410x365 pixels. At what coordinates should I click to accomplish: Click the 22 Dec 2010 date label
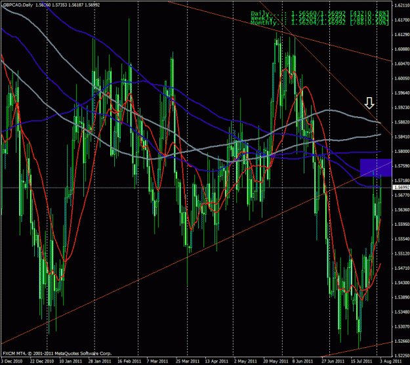42,361
